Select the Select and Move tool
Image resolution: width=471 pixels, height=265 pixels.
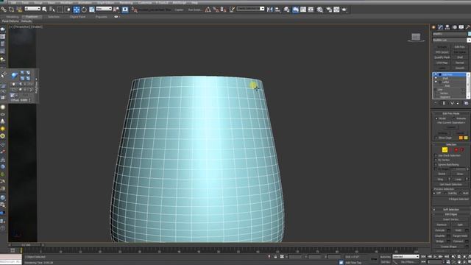(77, 10)
